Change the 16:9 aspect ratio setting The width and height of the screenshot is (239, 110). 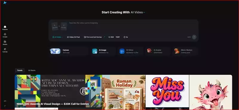pyautogui.click(x=111, y=37)
